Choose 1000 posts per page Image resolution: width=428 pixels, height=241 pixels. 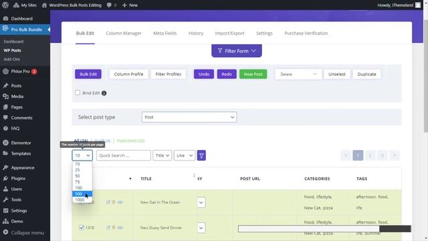(82, 199)
